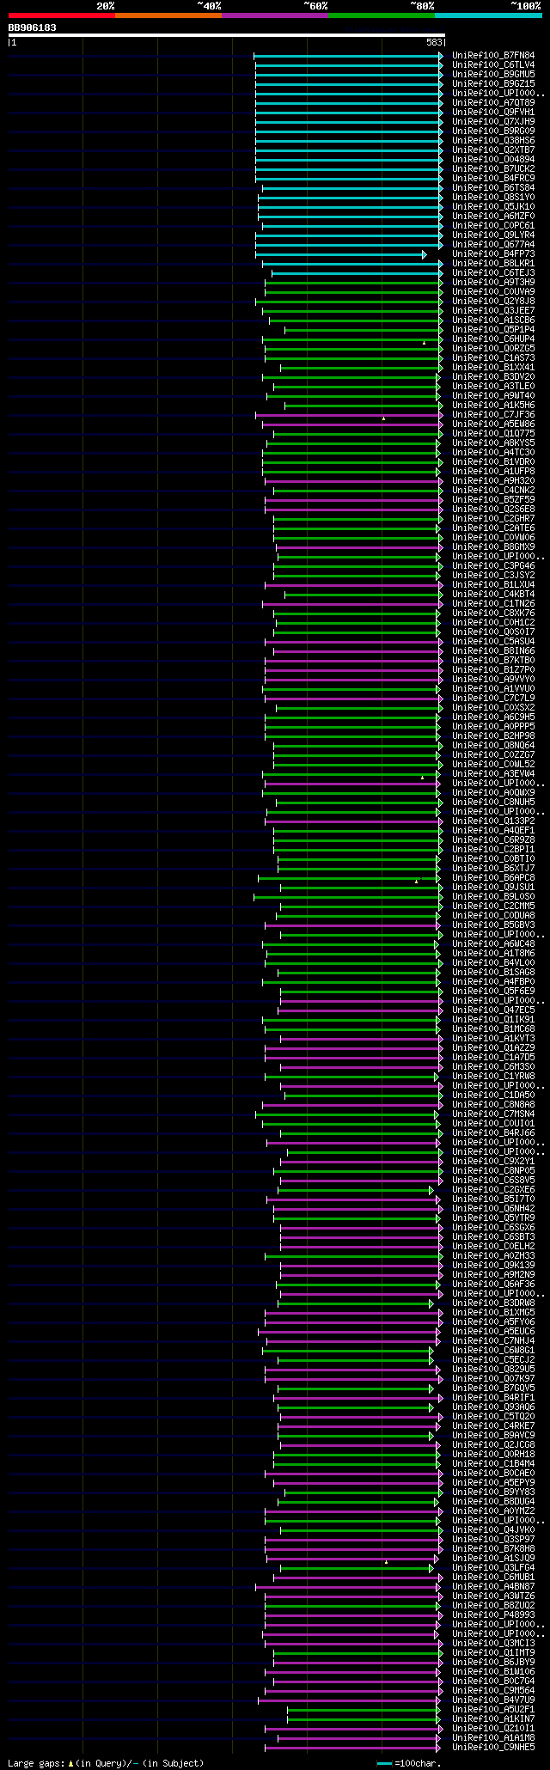This screenshot has height=1770, width=550.
Task: Click the UniRef100_B6TS84 entry
Action: click(x=493, y=188)
